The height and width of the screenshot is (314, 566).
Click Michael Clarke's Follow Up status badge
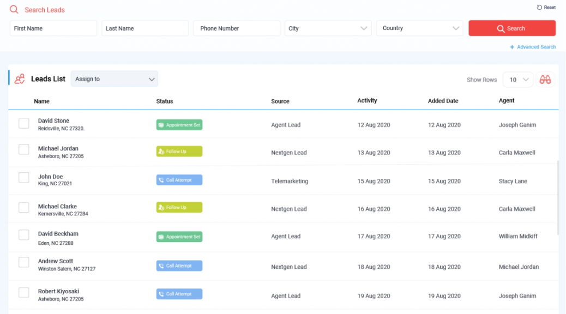pyautogui.click(x=179, y=207)
